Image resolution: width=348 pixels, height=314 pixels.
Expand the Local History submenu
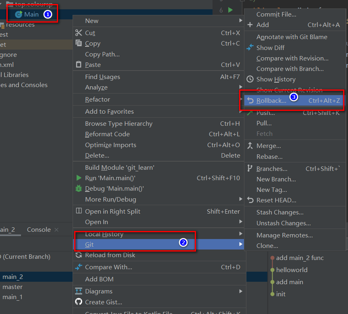pyautogui.click(x=241, y=234)
